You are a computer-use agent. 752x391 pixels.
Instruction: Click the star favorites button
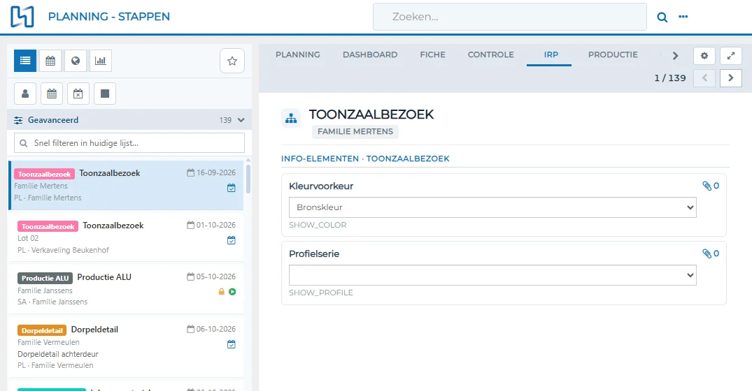pos(232,61)
